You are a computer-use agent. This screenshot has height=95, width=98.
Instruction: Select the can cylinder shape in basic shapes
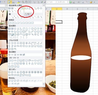(x=41, y=31)
